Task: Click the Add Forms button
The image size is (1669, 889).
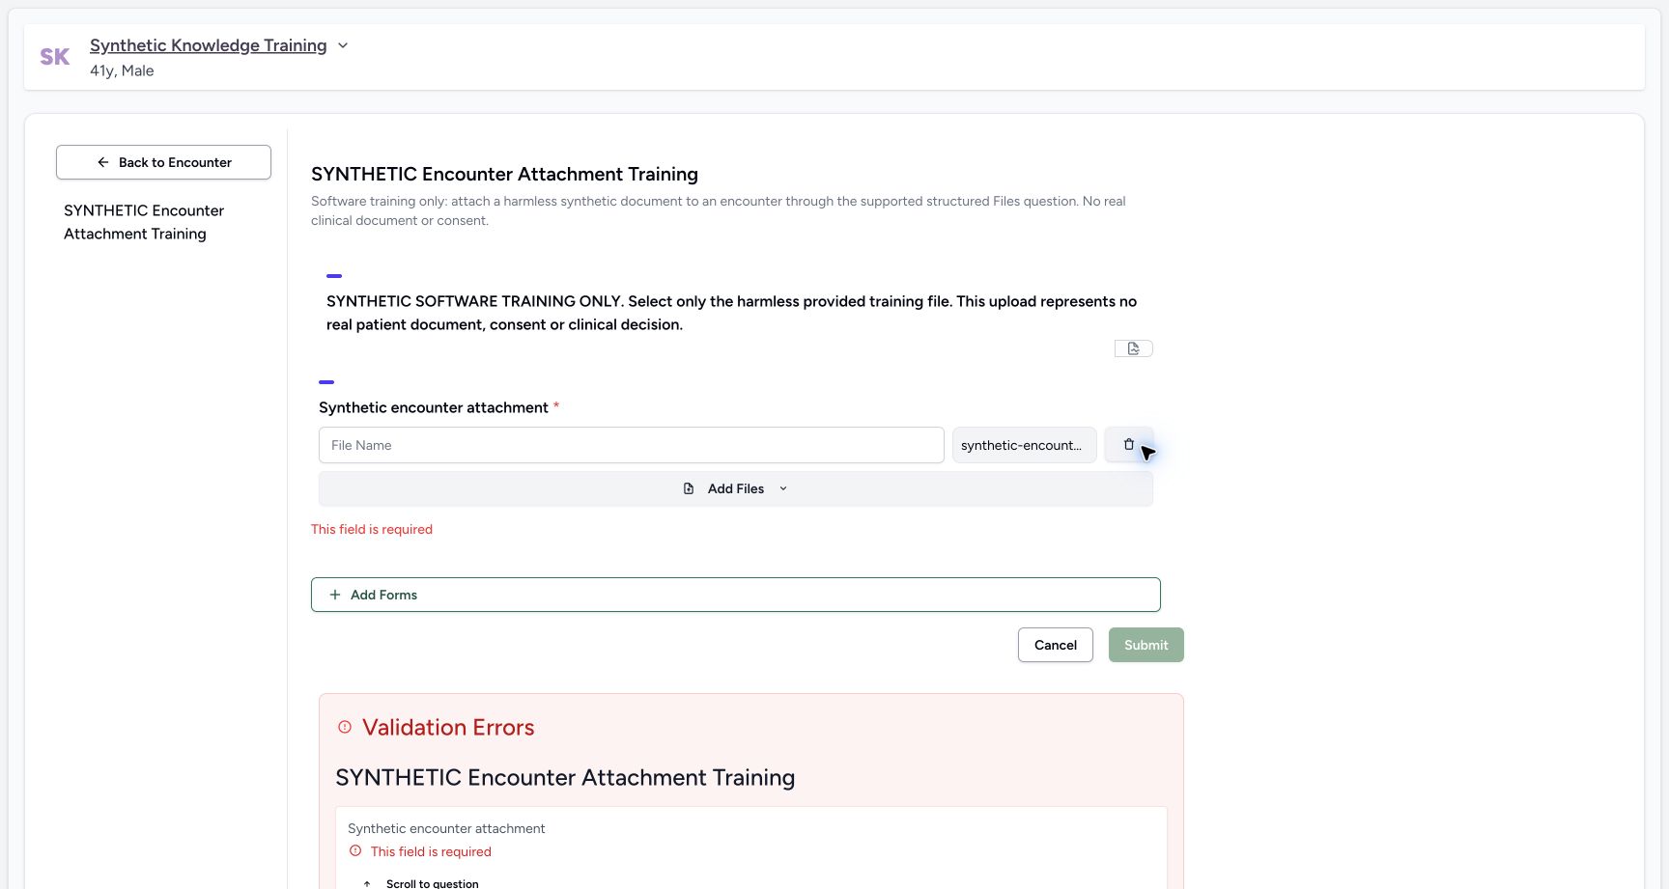Action: pyautogui.click(x=735, y=595)
